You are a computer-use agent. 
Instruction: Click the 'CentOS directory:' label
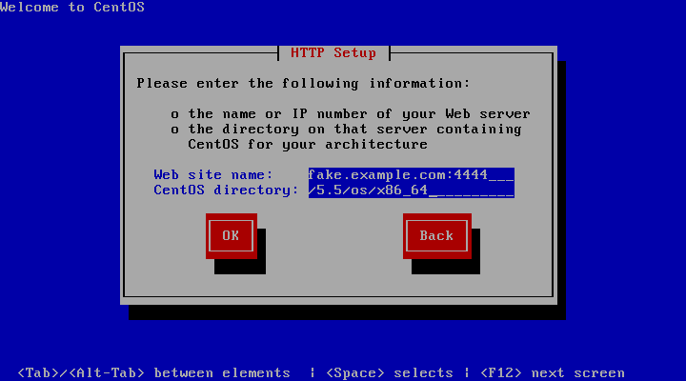click(226, 190)
